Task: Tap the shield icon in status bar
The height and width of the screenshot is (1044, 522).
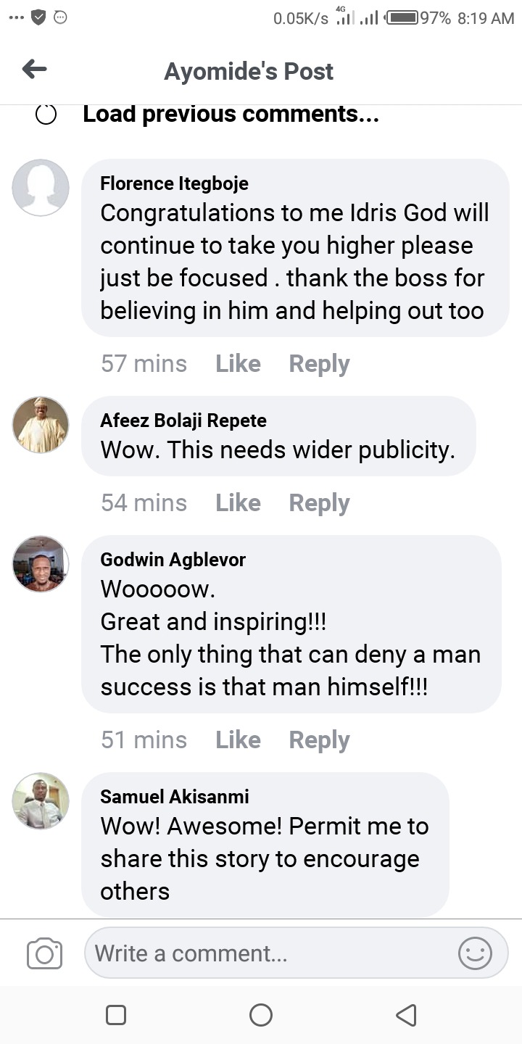Action: click(x=38, y=18)
